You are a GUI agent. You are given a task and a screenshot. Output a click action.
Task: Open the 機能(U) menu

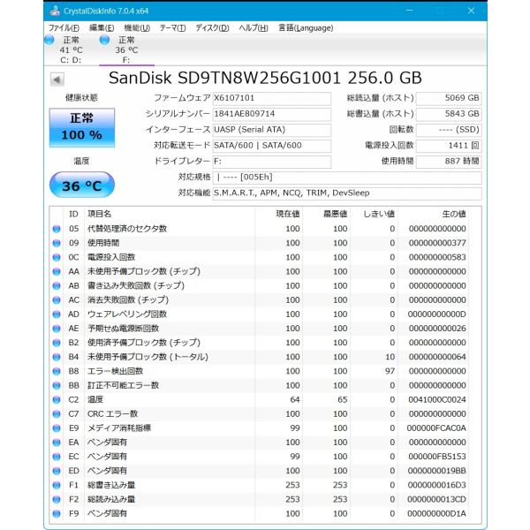pos(137,28)
